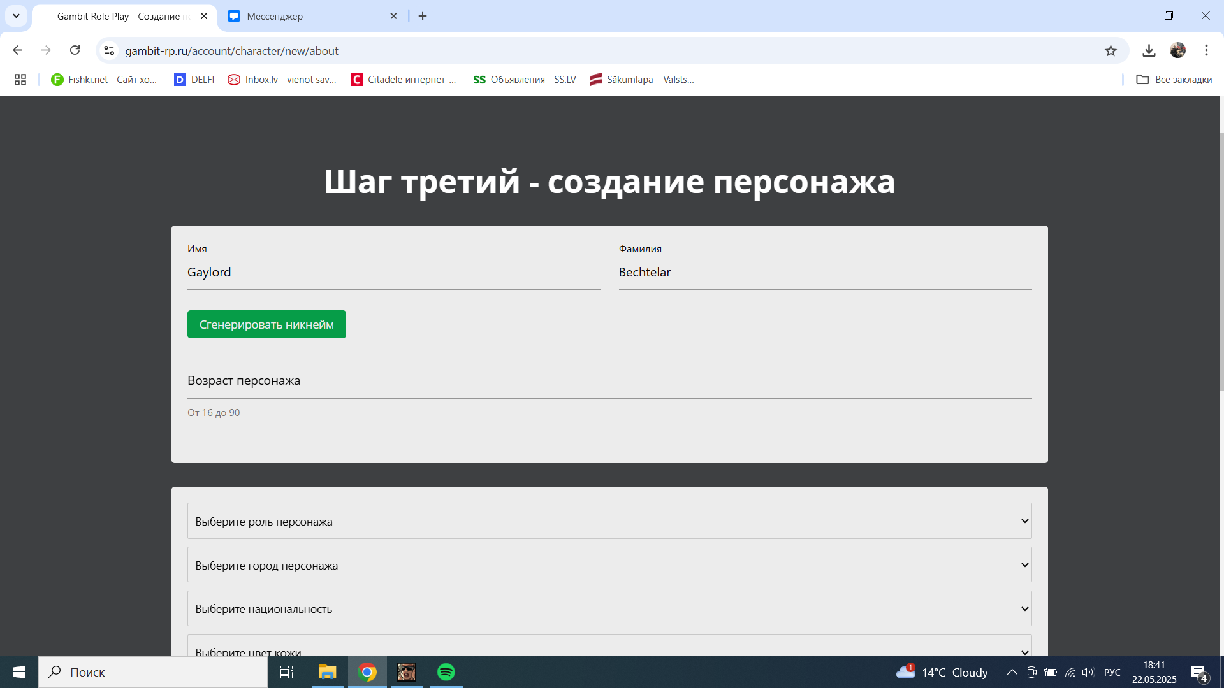
Task: Open the Объявления SS.LV bookmark
Action: (x=524, y=80)
